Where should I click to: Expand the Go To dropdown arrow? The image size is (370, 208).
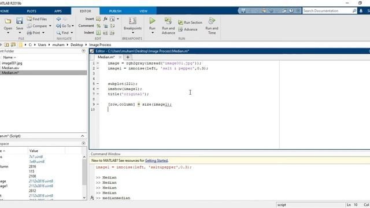(x=73, y=25)
